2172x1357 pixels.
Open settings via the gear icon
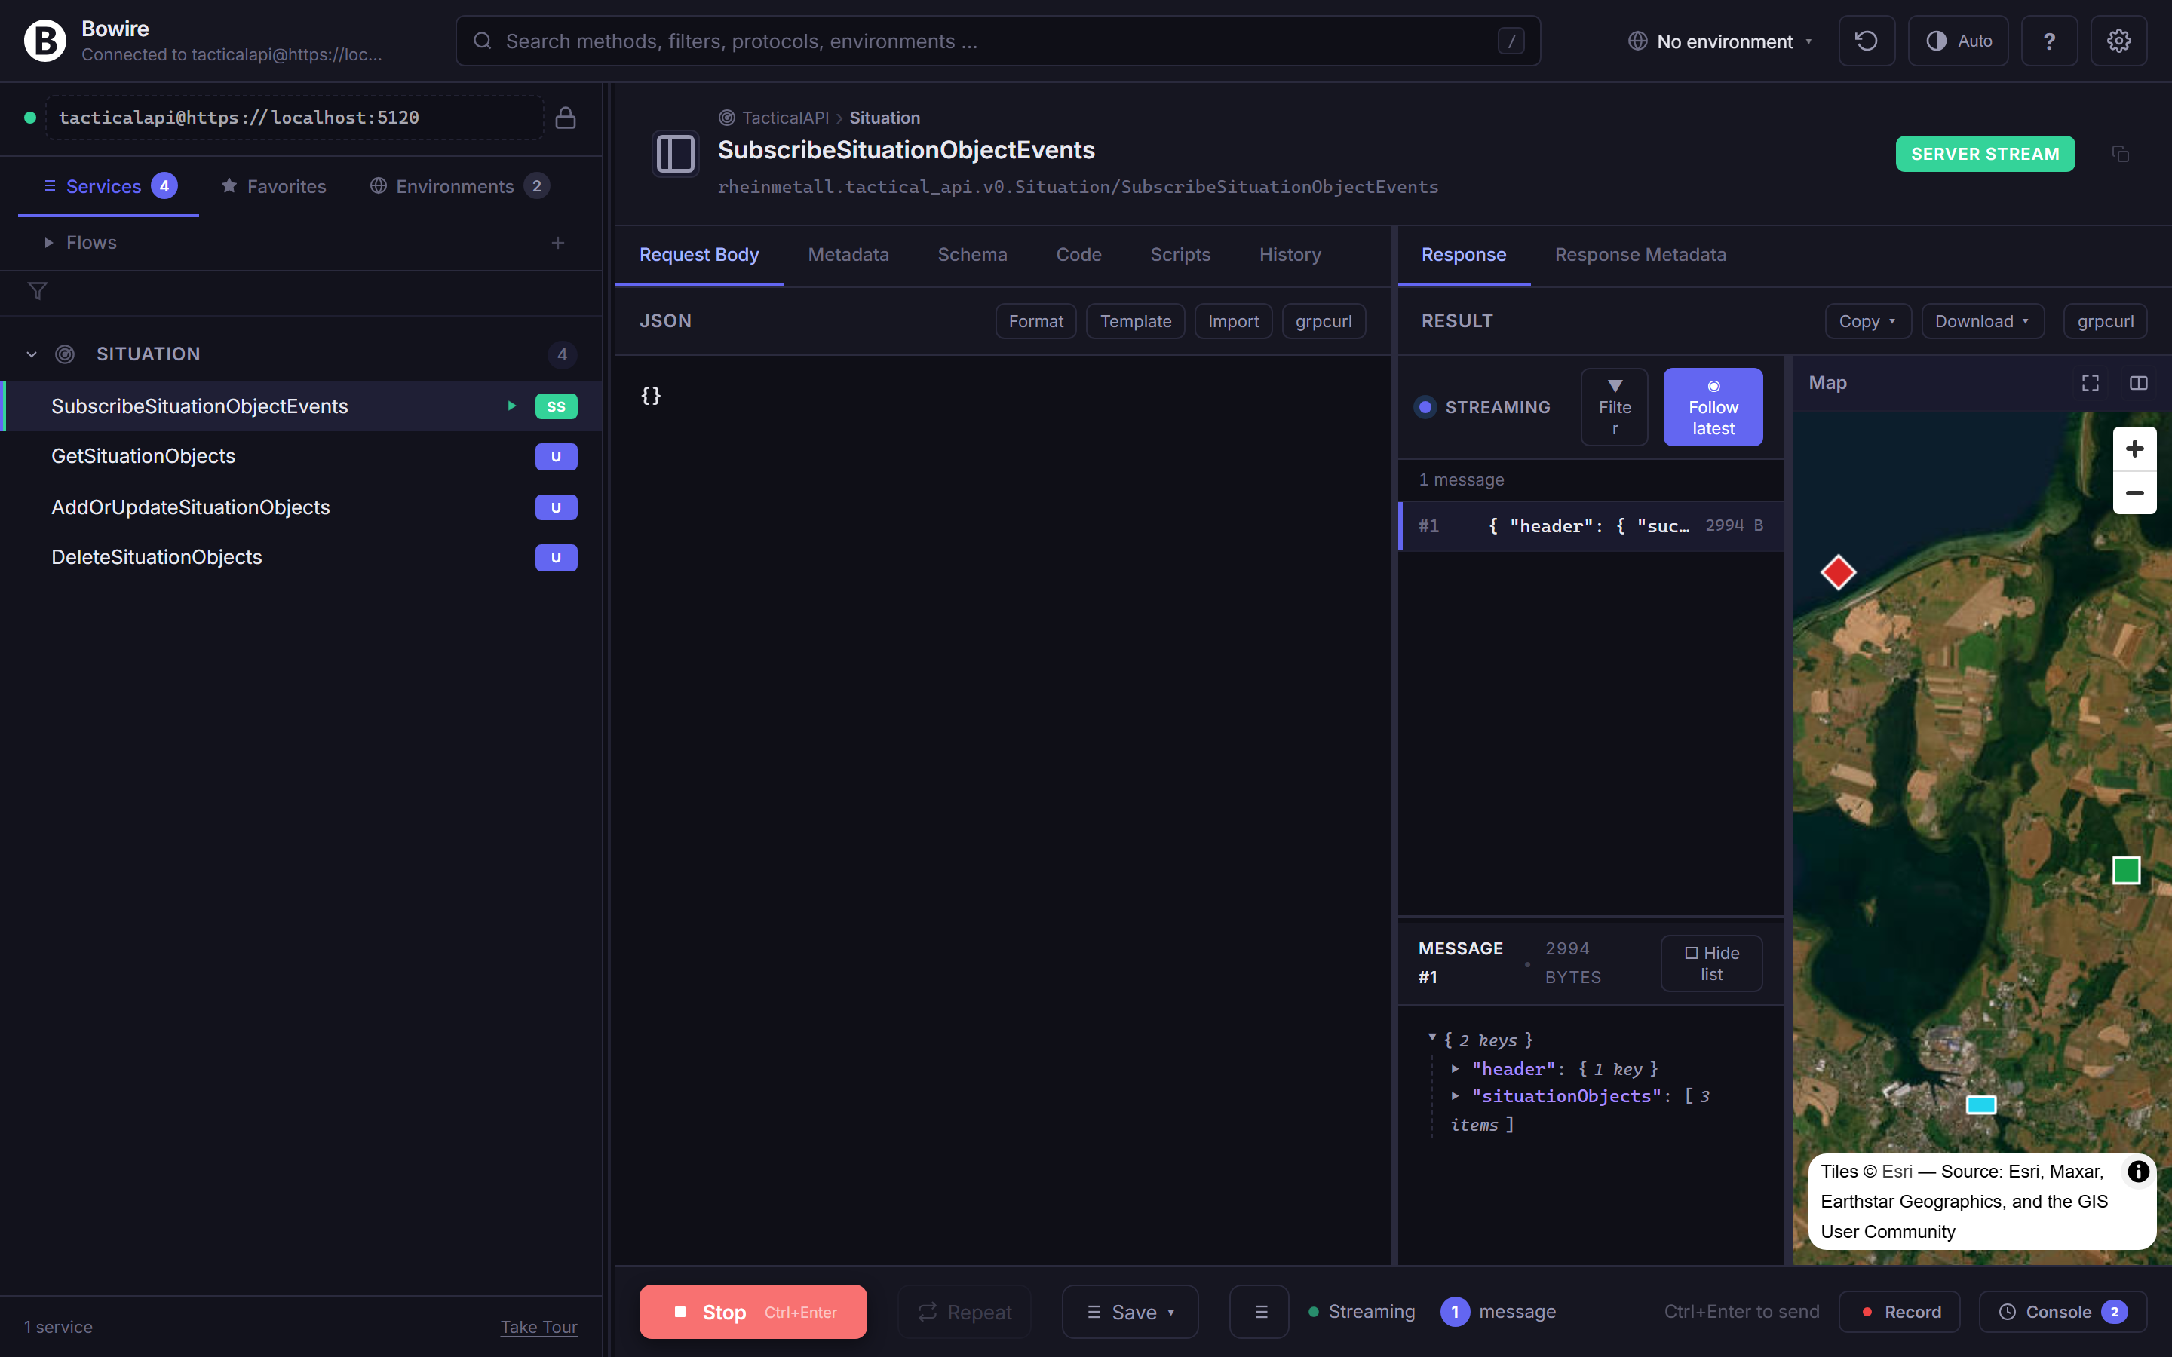coord(2118,41)
